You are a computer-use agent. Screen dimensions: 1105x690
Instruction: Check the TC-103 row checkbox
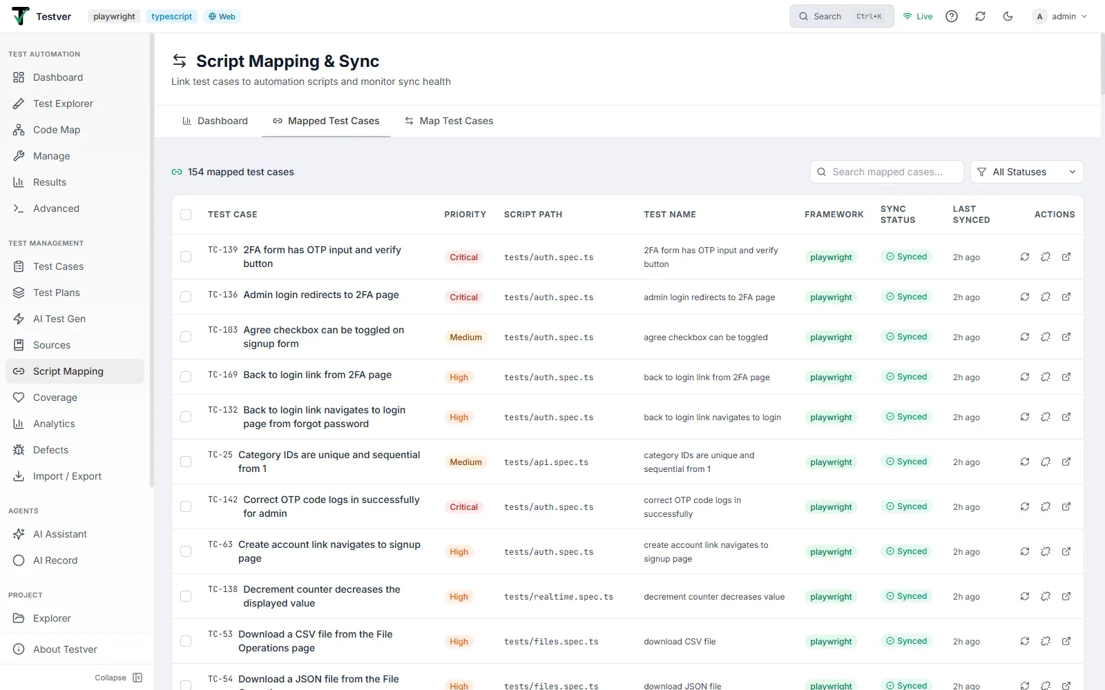(186, 337)
